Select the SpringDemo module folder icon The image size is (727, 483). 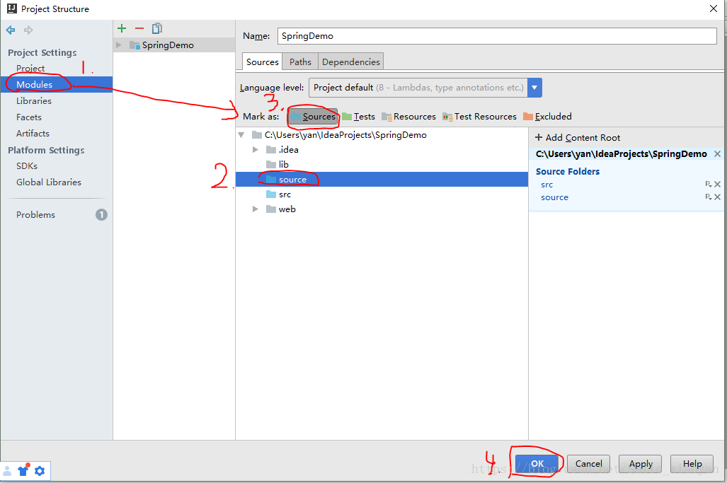point(135,45)
